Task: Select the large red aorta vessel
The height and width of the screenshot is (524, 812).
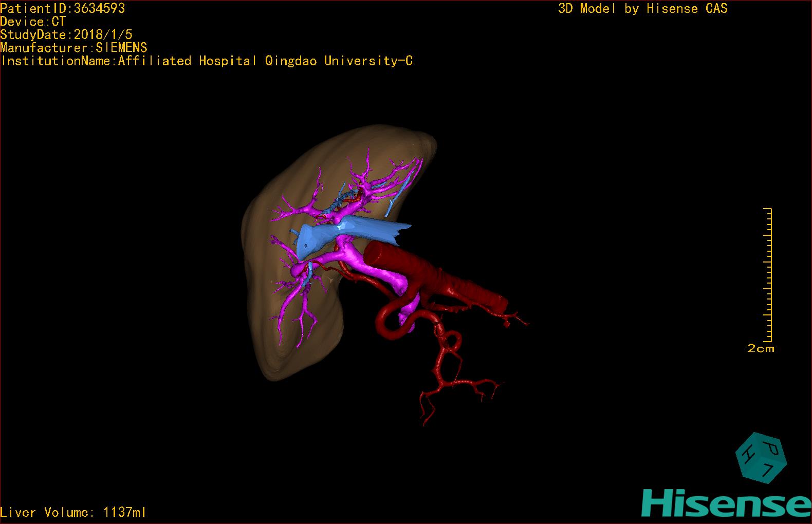Action: coord(437,277)
